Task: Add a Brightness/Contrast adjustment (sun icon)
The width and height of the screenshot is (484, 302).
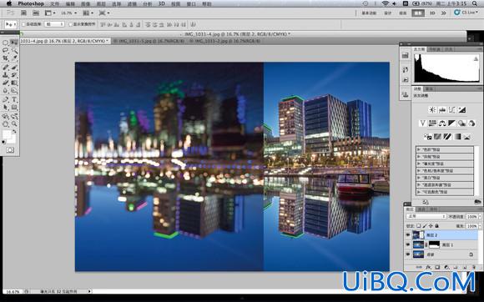Action: point(432,110)
